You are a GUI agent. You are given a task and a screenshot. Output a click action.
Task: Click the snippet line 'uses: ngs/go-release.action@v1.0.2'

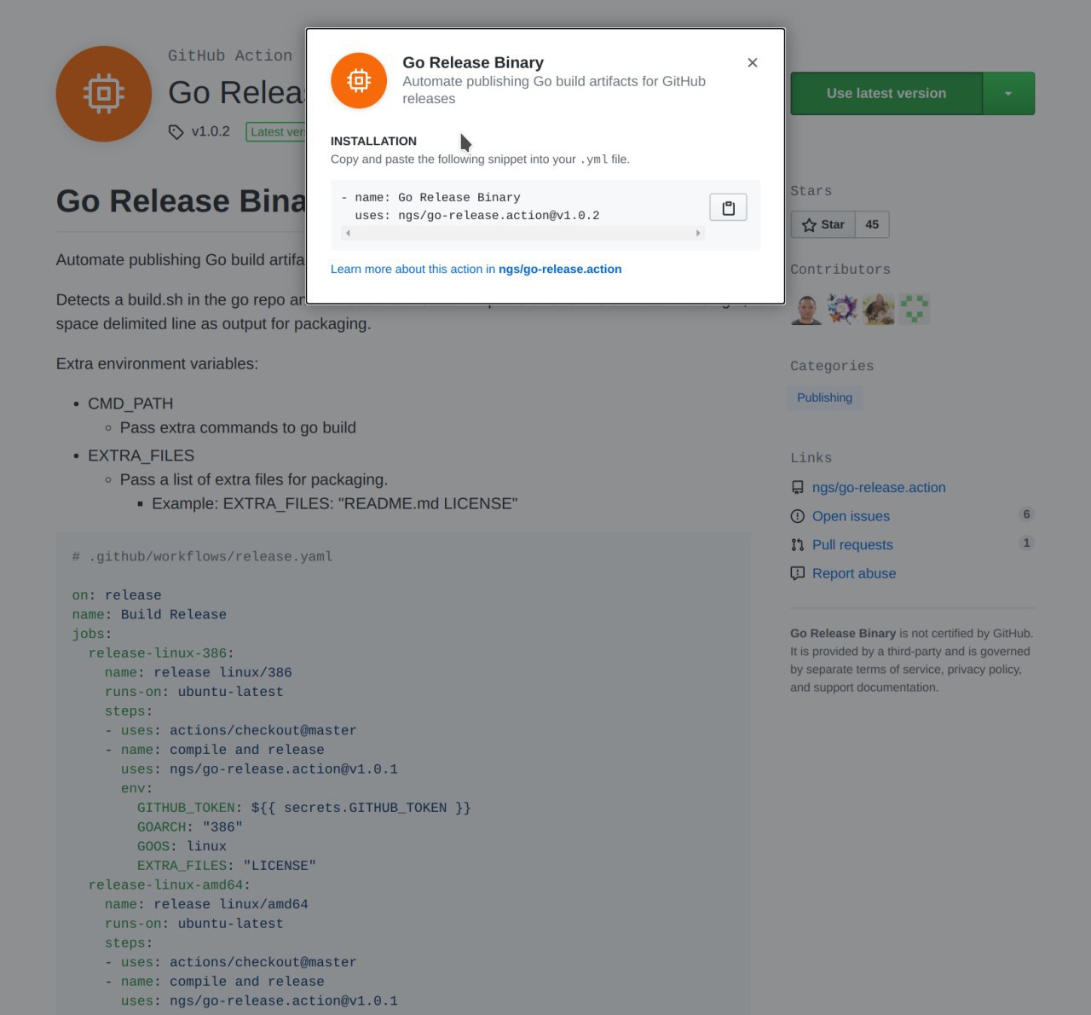click(477, 215)
